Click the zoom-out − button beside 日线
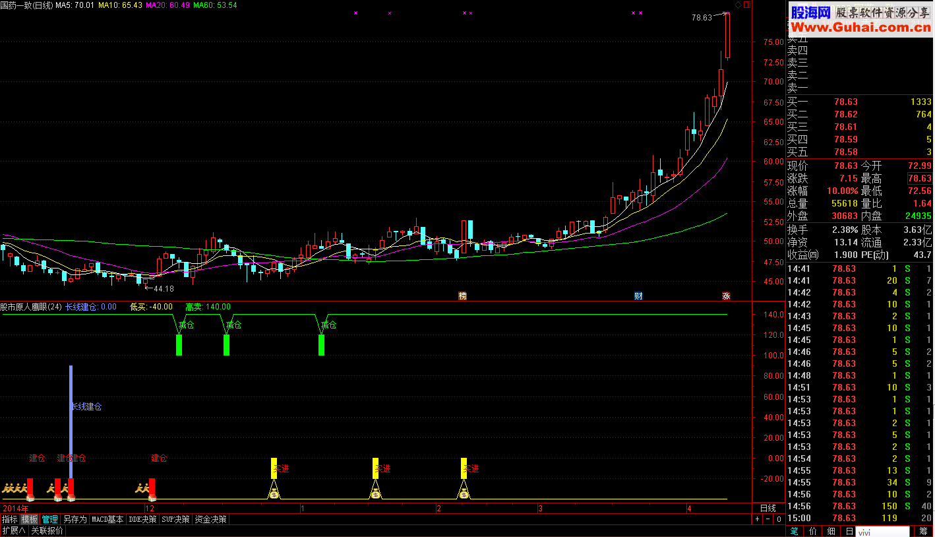This screenshot has width=935, height=537. [768, 520]
